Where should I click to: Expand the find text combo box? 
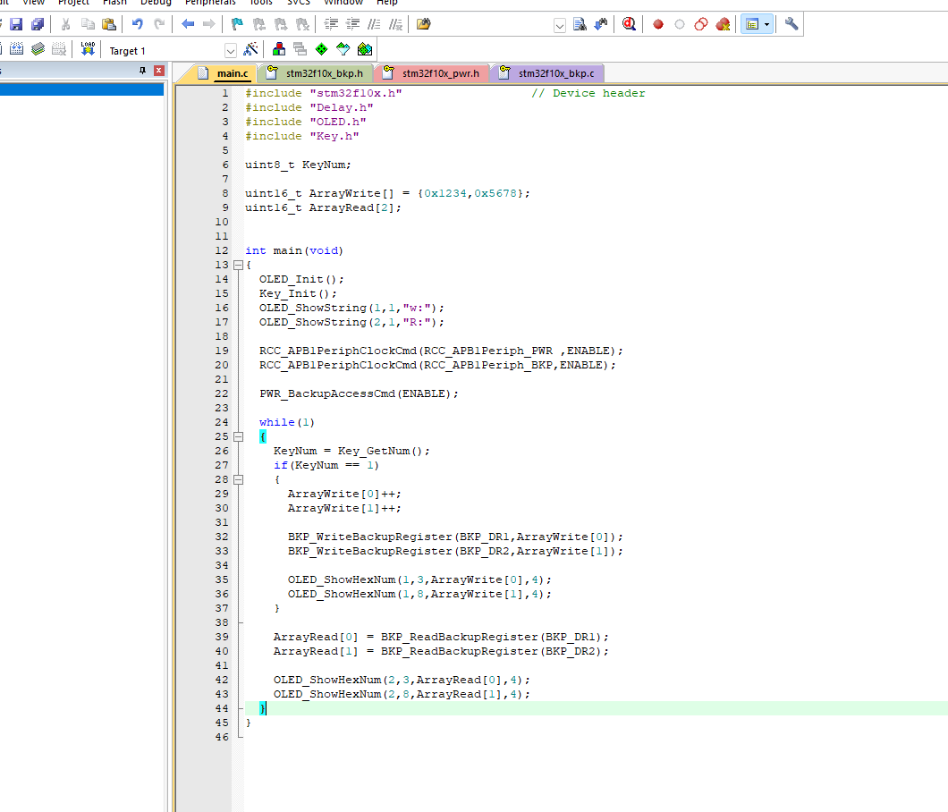560,25
